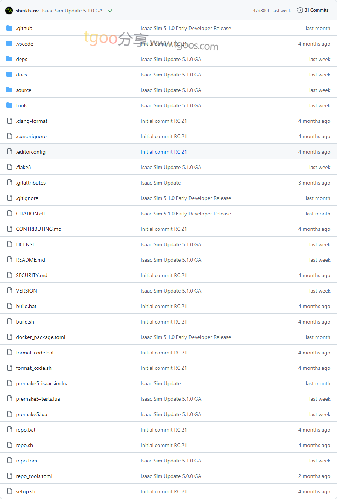
Task: Click the source folder icon
Action: 9,90
